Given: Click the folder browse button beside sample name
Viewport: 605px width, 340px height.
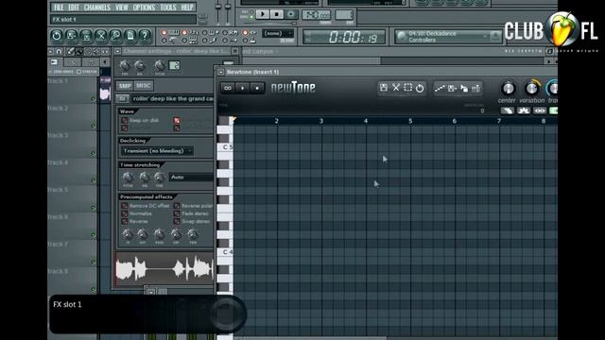Looking at the screenshot, I should tap(122, 98).
